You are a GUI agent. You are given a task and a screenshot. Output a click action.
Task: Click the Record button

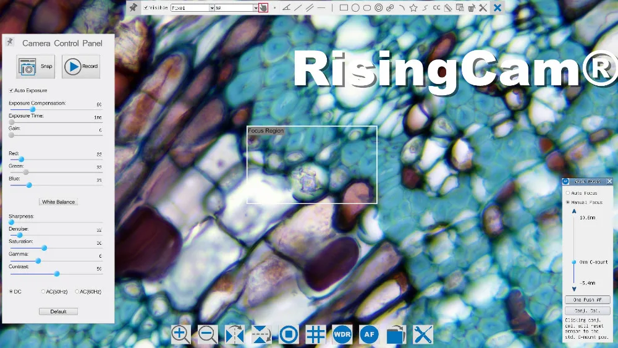click(x=81, y=66)
